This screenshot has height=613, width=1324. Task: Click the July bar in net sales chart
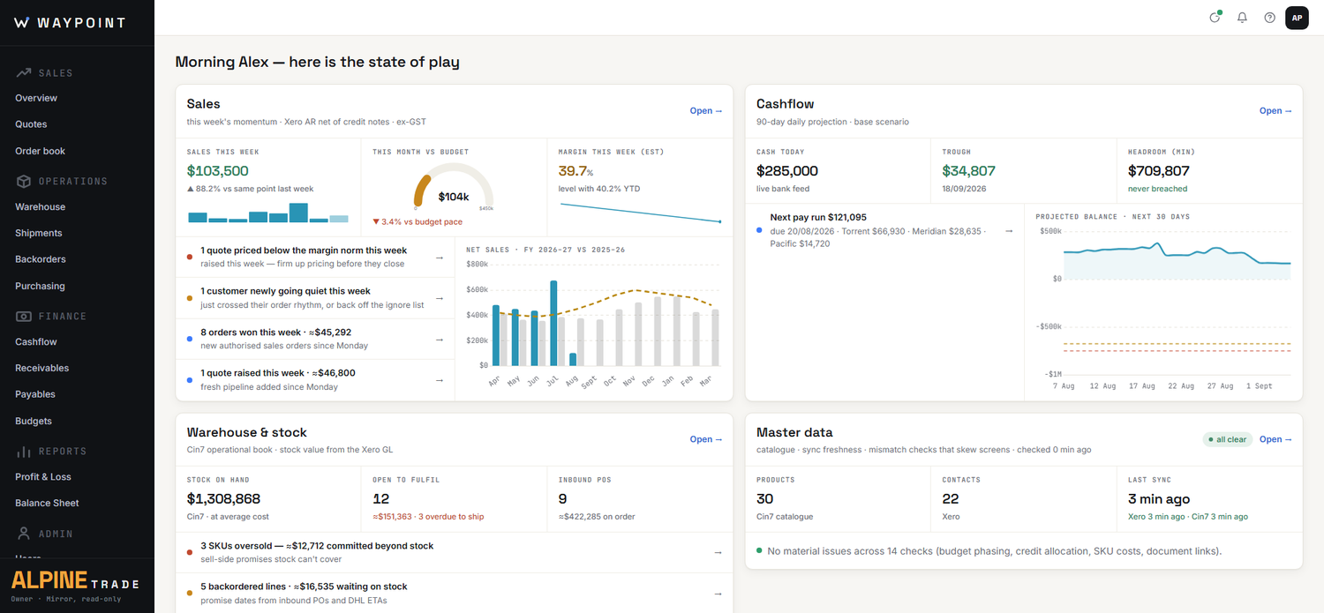[x=553, y=323]
